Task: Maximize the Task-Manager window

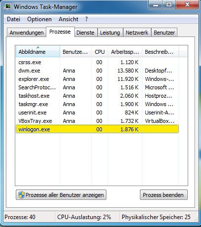Action: 169,5
